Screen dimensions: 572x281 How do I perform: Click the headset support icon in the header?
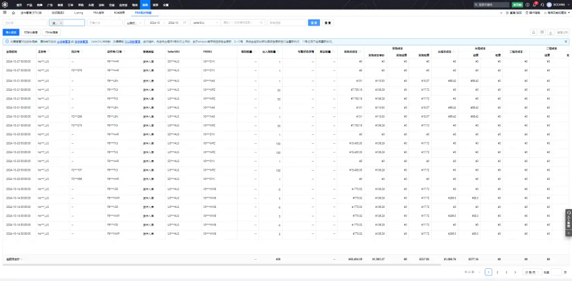click(542, 5)
